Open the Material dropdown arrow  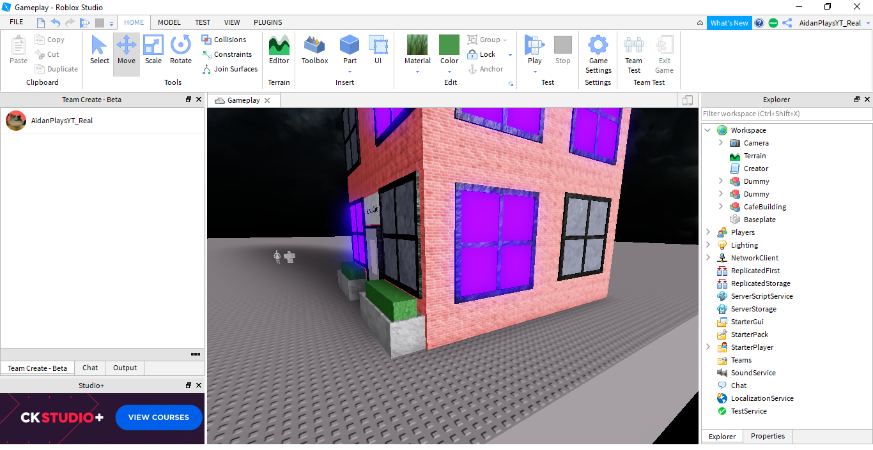click(x=417, y=71)
